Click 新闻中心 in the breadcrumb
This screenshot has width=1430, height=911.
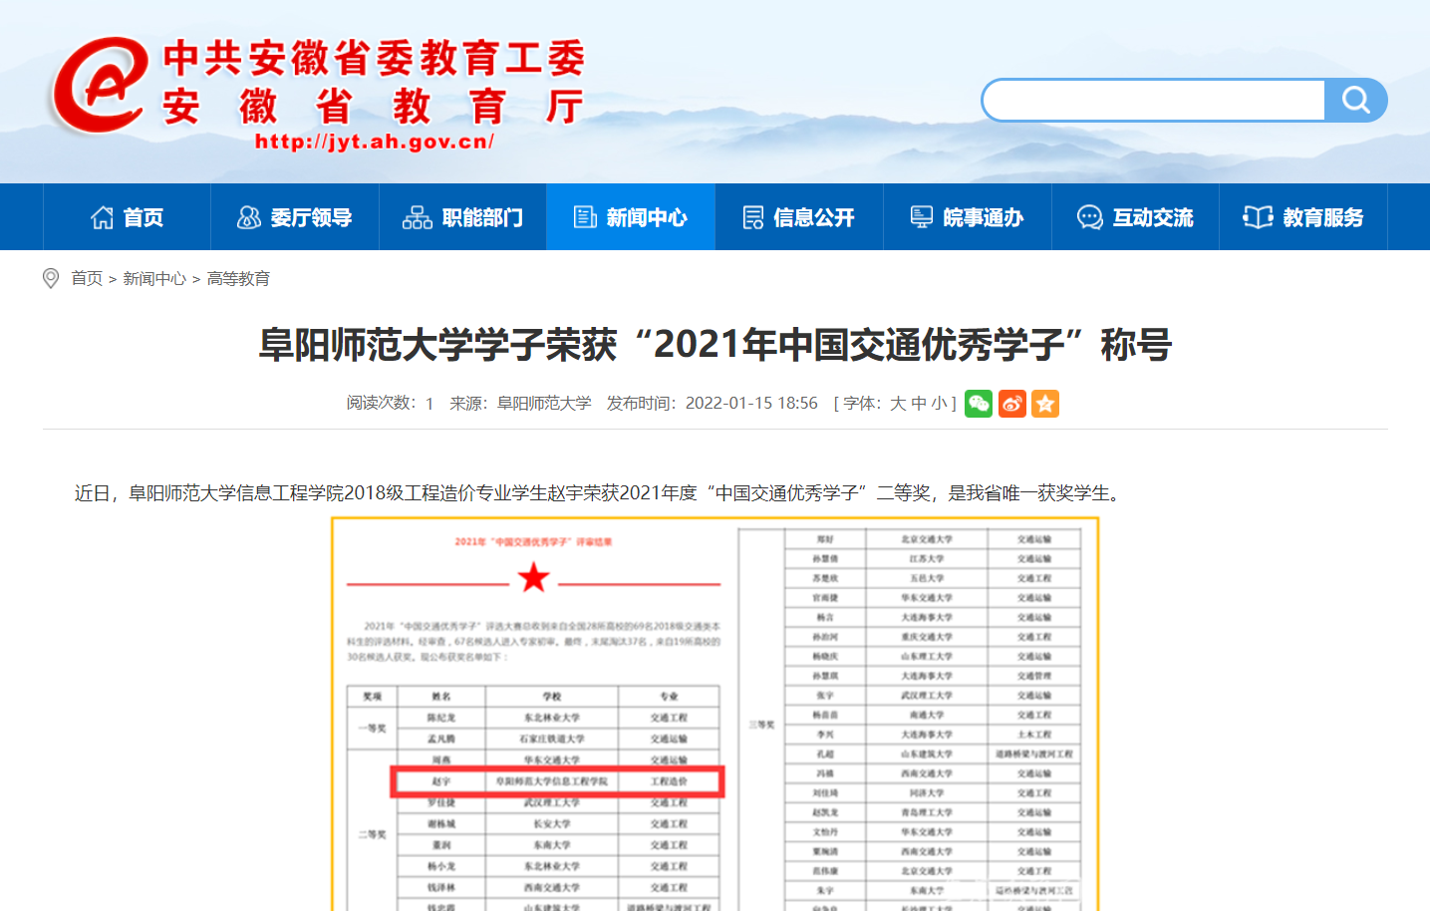coord(154,279)
